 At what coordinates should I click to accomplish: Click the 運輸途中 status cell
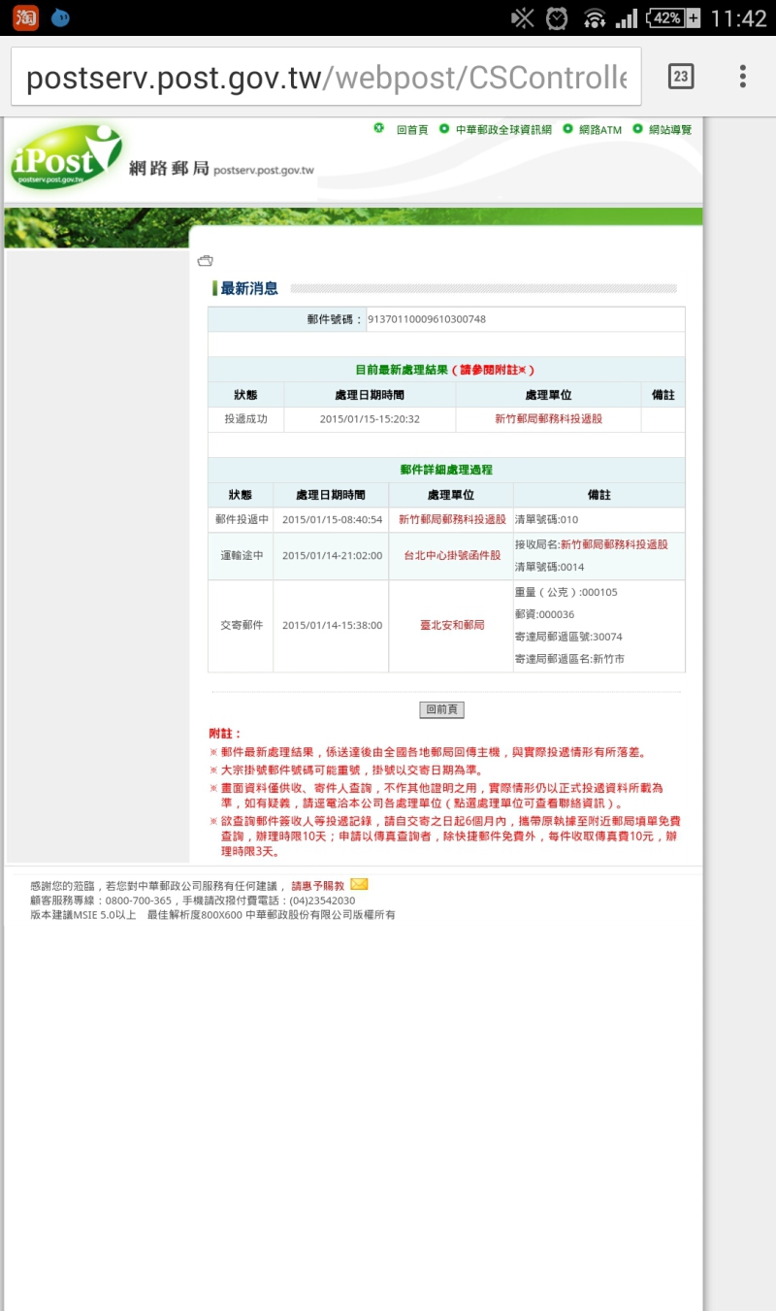(x=241, y=555)
